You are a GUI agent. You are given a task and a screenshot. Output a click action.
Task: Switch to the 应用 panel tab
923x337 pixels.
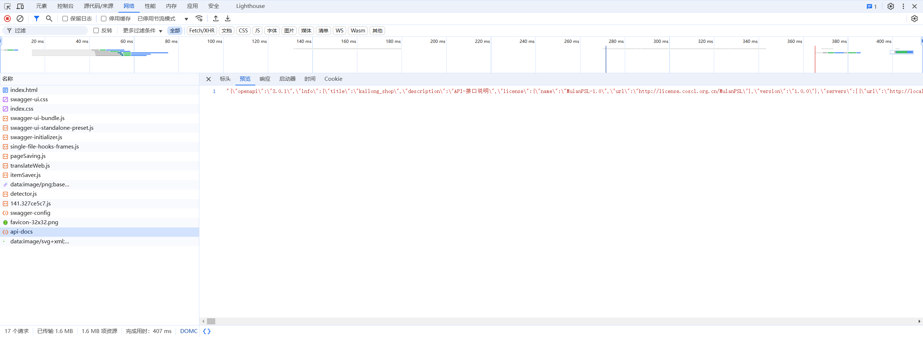[x=193, y=6]
